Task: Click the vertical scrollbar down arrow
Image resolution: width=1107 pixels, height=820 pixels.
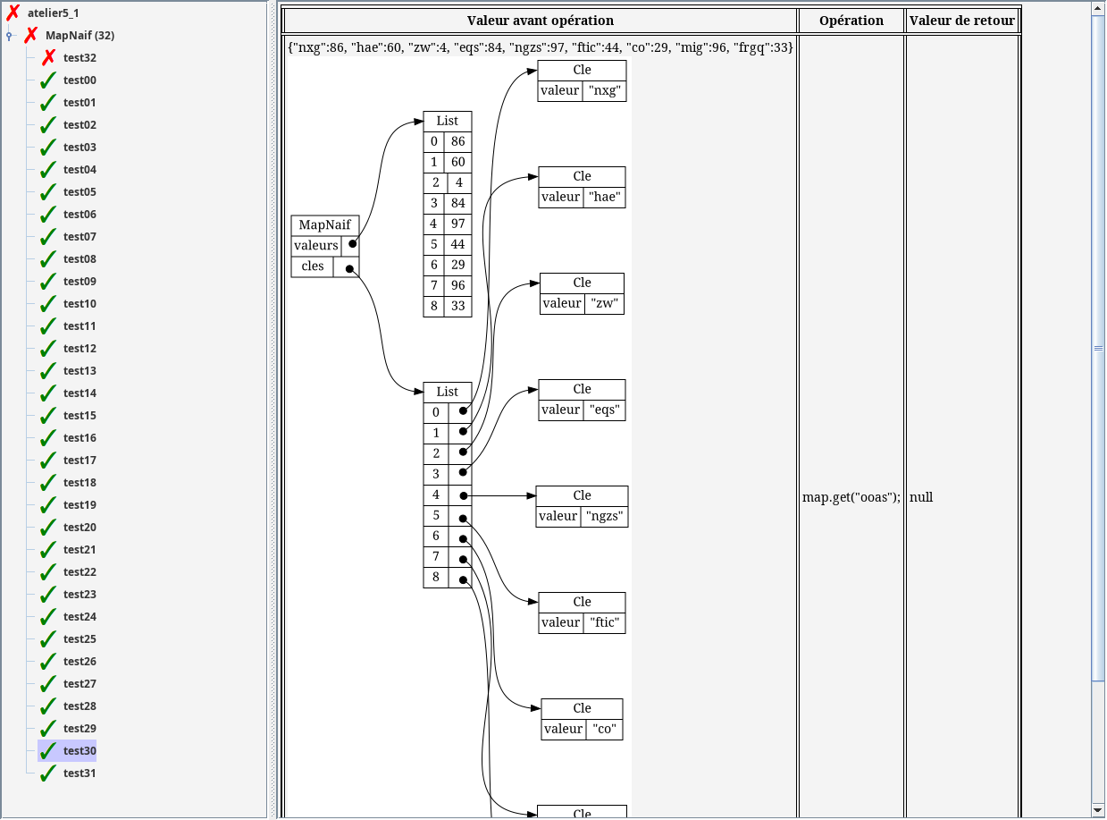Action: tap(1098, 811)
